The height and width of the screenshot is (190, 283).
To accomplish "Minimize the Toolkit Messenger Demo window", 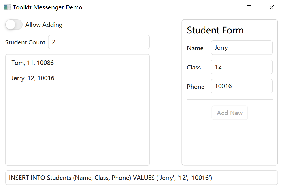I will pyautogui.click(x=227, y=7).
